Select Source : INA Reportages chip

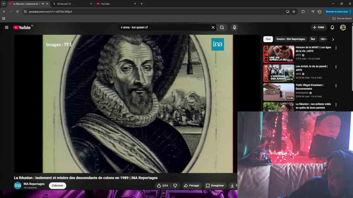tap(291, 39)
